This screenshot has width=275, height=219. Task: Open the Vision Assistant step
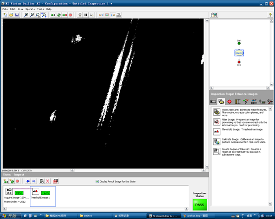(216, 112)
